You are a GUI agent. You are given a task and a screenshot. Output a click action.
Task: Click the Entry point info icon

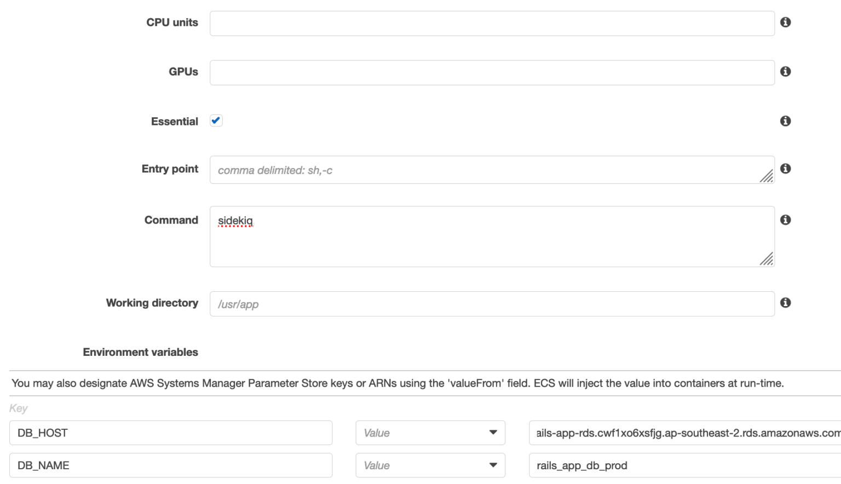(x=785, y=169)
